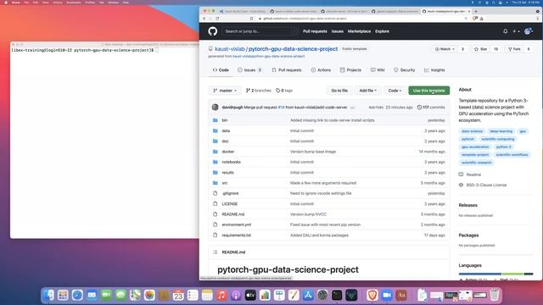Open Issues in GitHub top navigation

click(x=338, y=31)
